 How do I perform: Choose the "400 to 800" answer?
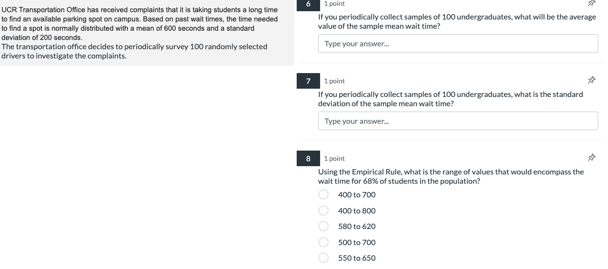(x=324, y=211)
